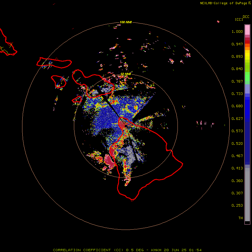Click the 1.000 value on the color scale
The height and width of the screenshot is (252, 252).
click(237, 31)
